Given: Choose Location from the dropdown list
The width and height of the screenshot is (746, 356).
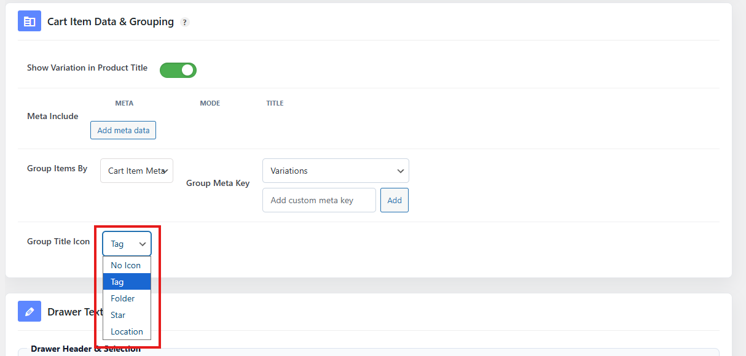Looking at the screenshot, I should [127, 331].
